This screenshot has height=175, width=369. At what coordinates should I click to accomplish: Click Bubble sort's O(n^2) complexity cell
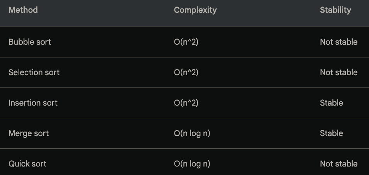point(186,42)
